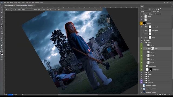The width and height of the screenshot is (173, 97).
Task: Open the Image menu
Action: pos(12,2)
